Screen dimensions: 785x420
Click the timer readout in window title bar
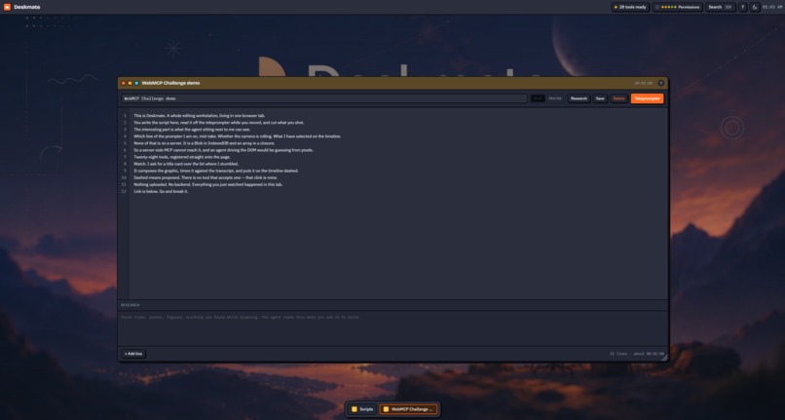click(644, 83)
